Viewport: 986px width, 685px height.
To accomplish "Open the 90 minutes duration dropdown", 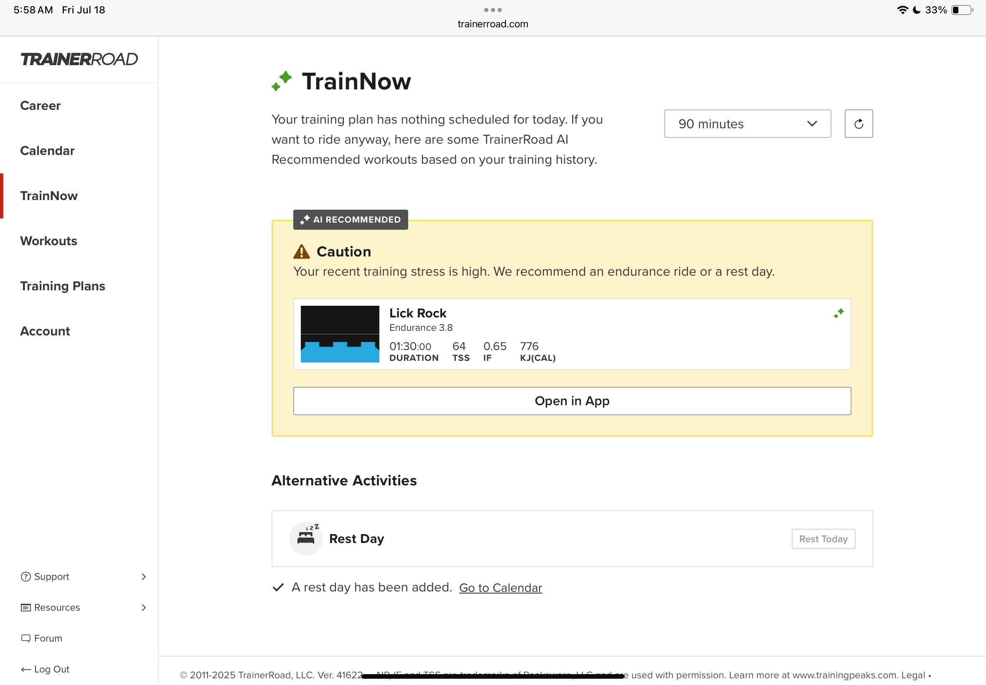I will [747, 124].
